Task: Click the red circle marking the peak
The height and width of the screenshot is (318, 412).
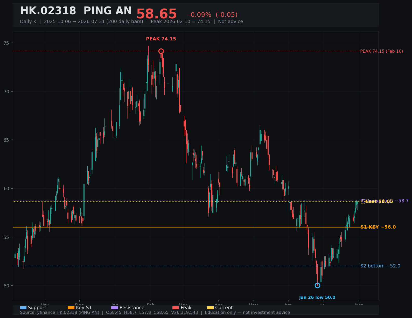Action: (x=161, y=51)
